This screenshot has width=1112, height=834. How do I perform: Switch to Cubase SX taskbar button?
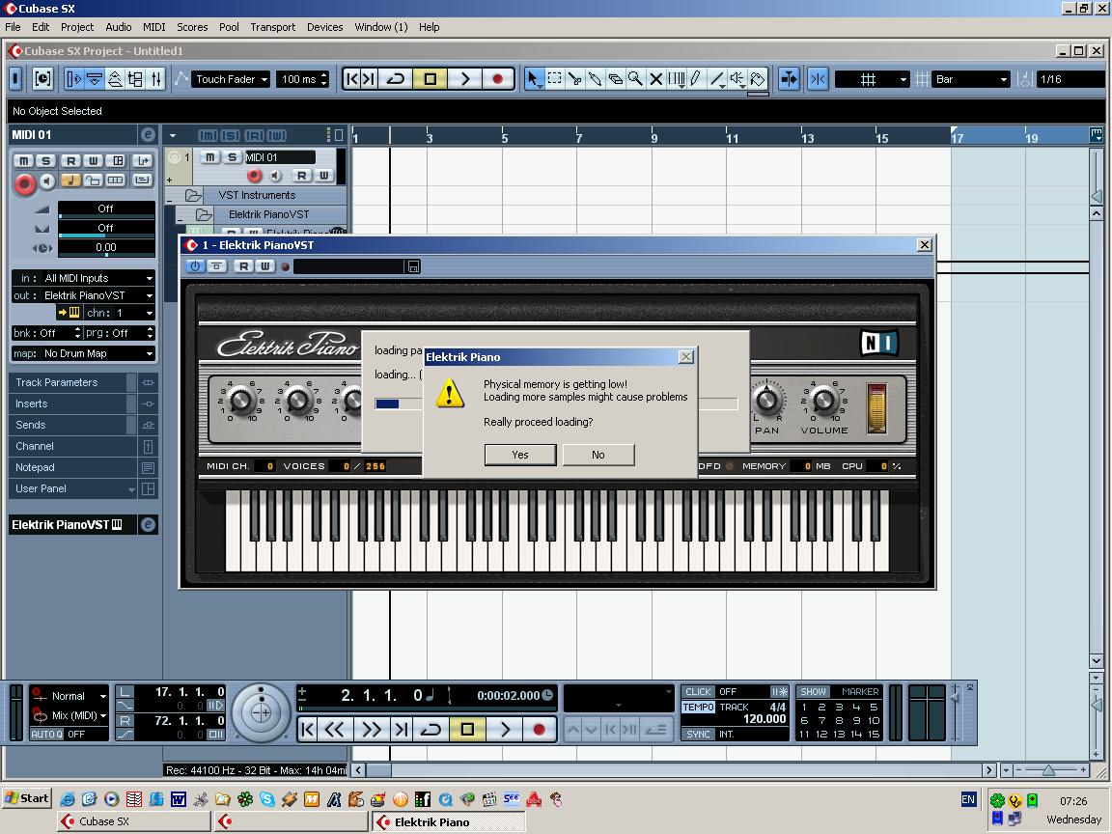click(x=135, y=821)
